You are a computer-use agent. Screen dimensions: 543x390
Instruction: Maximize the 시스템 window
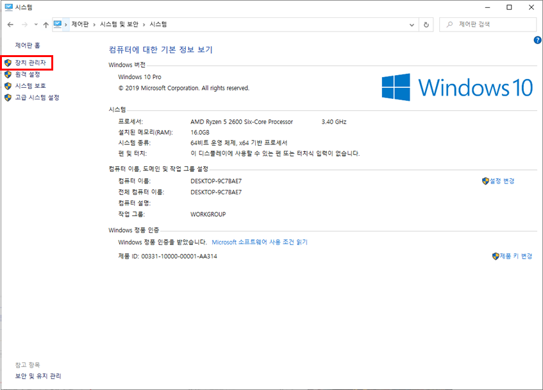click(x=509, y=7)
